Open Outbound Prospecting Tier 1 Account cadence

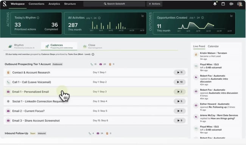[x=28, y=64]
